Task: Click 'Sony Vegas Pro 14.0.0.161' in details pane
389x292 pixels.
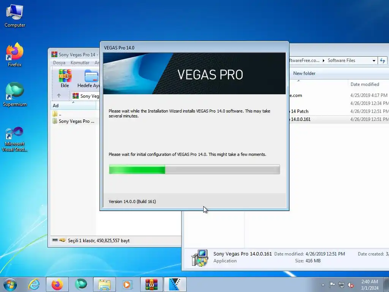Action: click(x=242, y=254)
